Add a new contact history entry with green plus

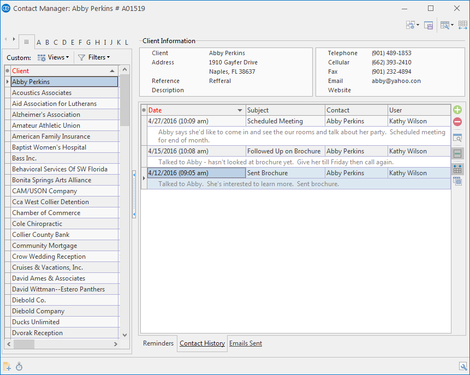pyautogui.click(x=457, y=110)
